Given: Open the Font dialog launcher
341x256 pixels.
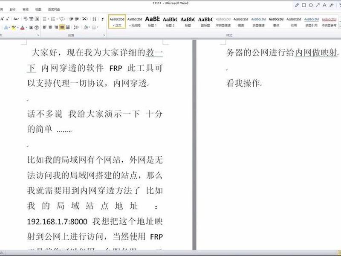Looking at the screenshot, I should pos(38,35).
